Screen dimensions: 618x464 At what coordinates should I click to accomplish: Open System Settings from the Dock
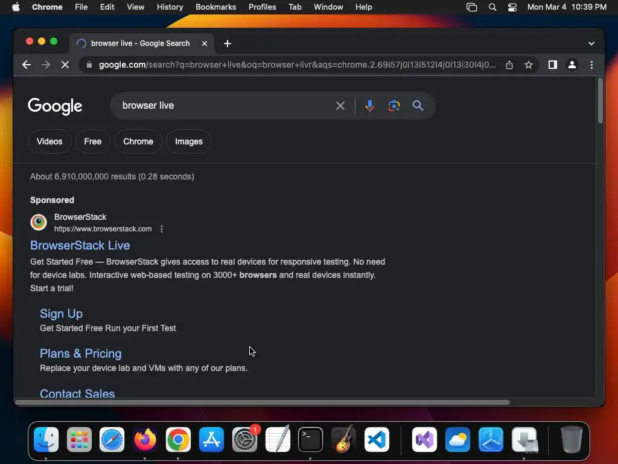[245, 440]
